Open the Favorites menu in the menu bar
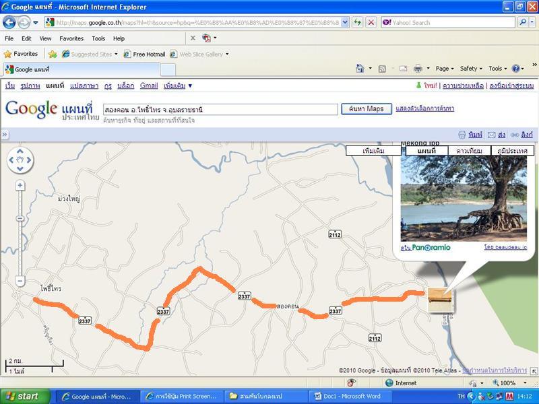Viewport: 539px width, 404px height. [71, 38]
